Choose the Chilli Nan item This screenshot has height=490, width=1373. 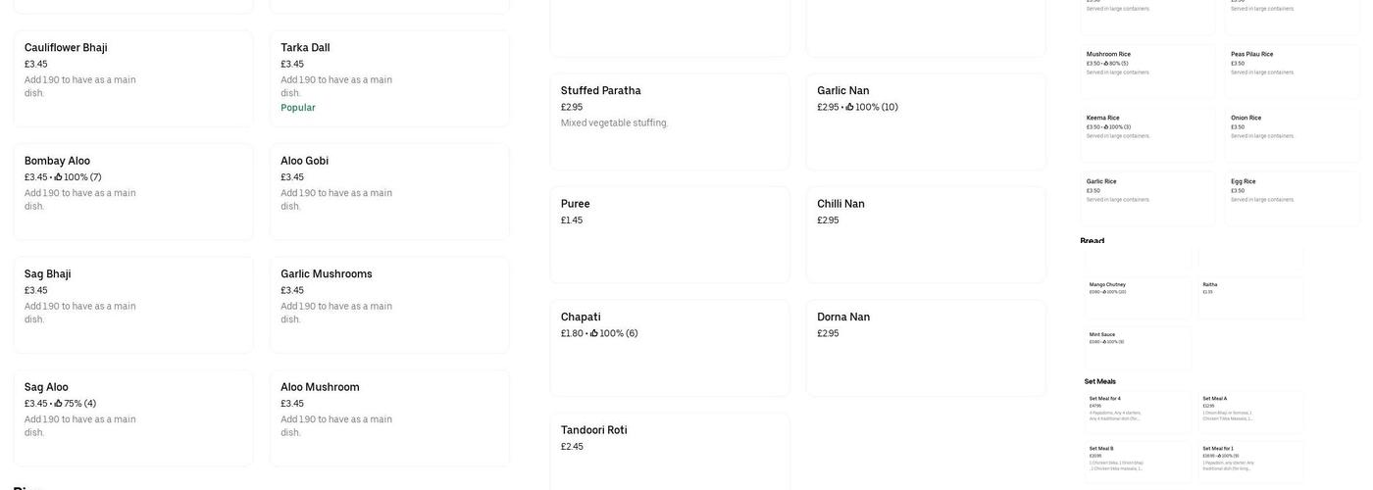925,234
